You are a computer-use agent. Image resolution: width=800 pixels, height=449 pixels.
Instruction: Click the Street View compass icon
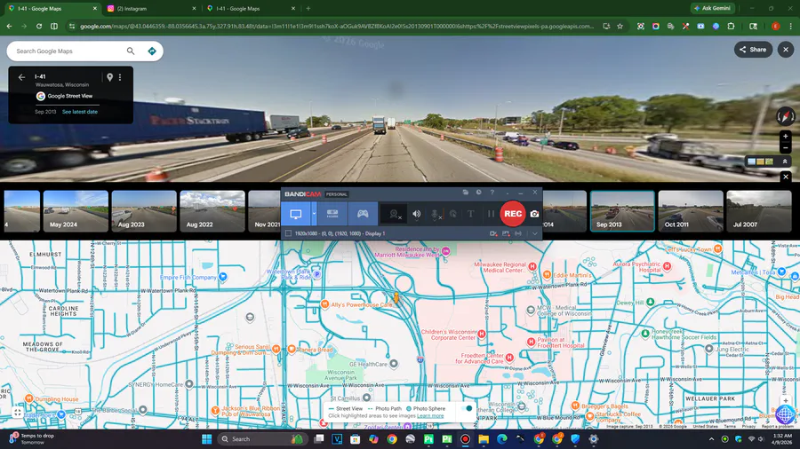tap(786, 116)
